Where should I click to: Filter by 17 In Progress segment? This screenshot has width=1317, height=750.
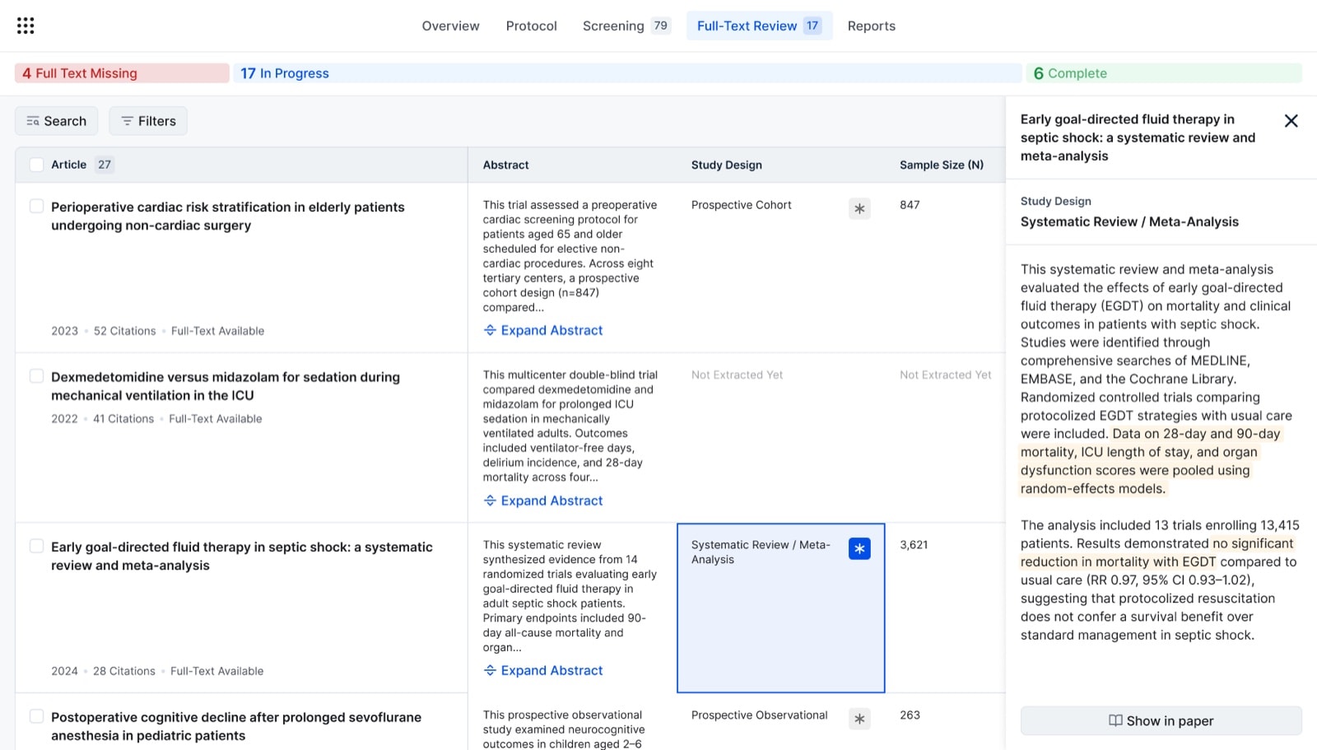point(628,73)
